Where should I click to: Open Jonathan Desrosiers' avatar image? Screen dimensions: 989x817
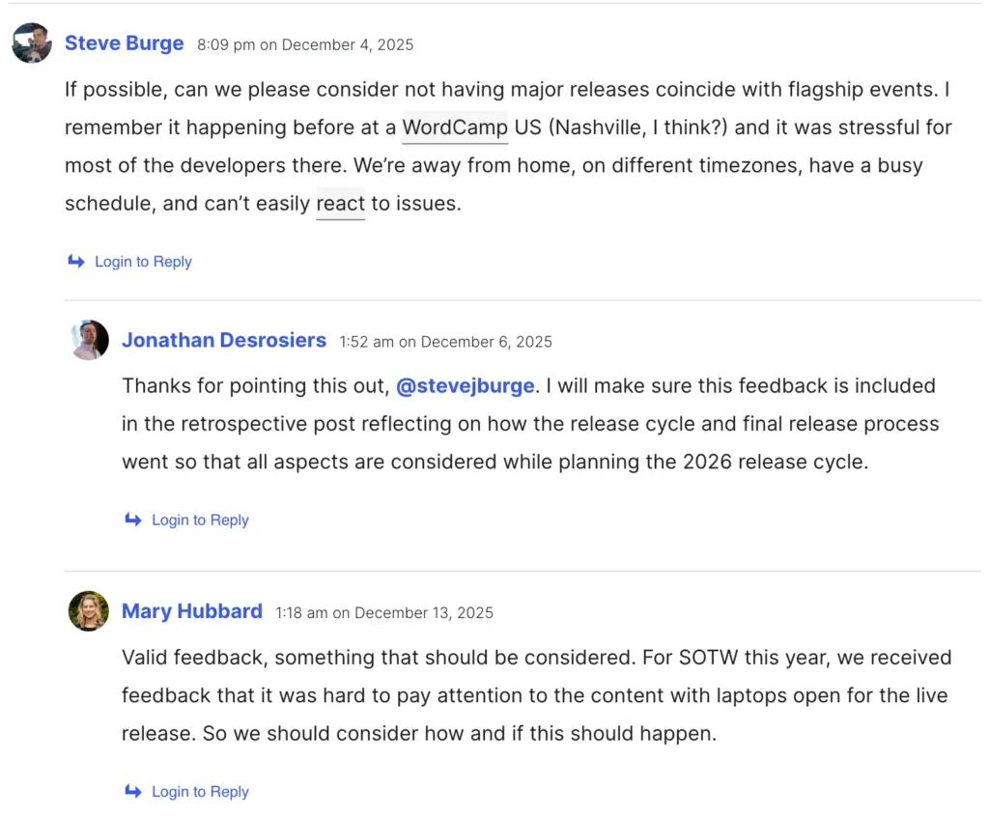coord(89,340)
